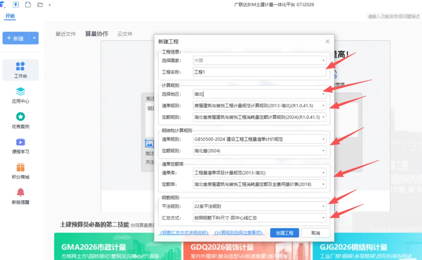The image size is (422, 260).
Task: Open the 清单库 dropdown
Action: [260, 173]
